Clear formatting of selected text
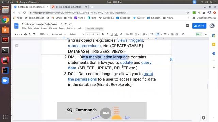 [183, 34]
